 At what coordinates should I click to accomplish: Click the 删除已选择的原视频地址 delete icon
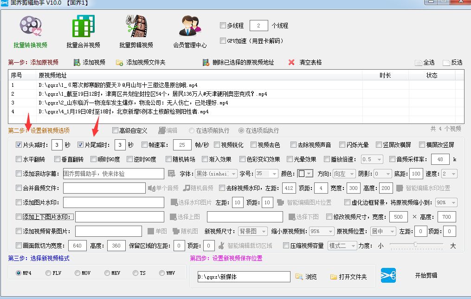tap(206, 63)
